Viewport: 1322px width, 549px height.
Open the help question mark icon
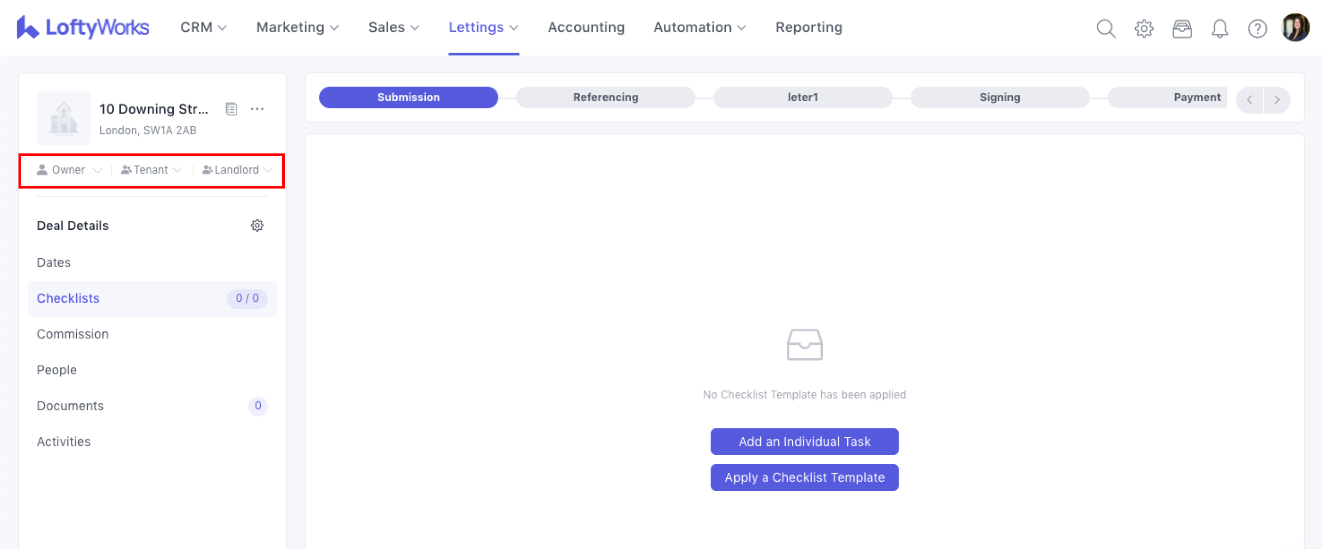[x=1257, y=29]
